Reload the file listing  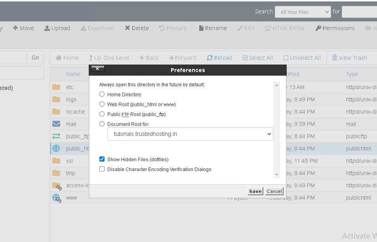pos(219,58)
